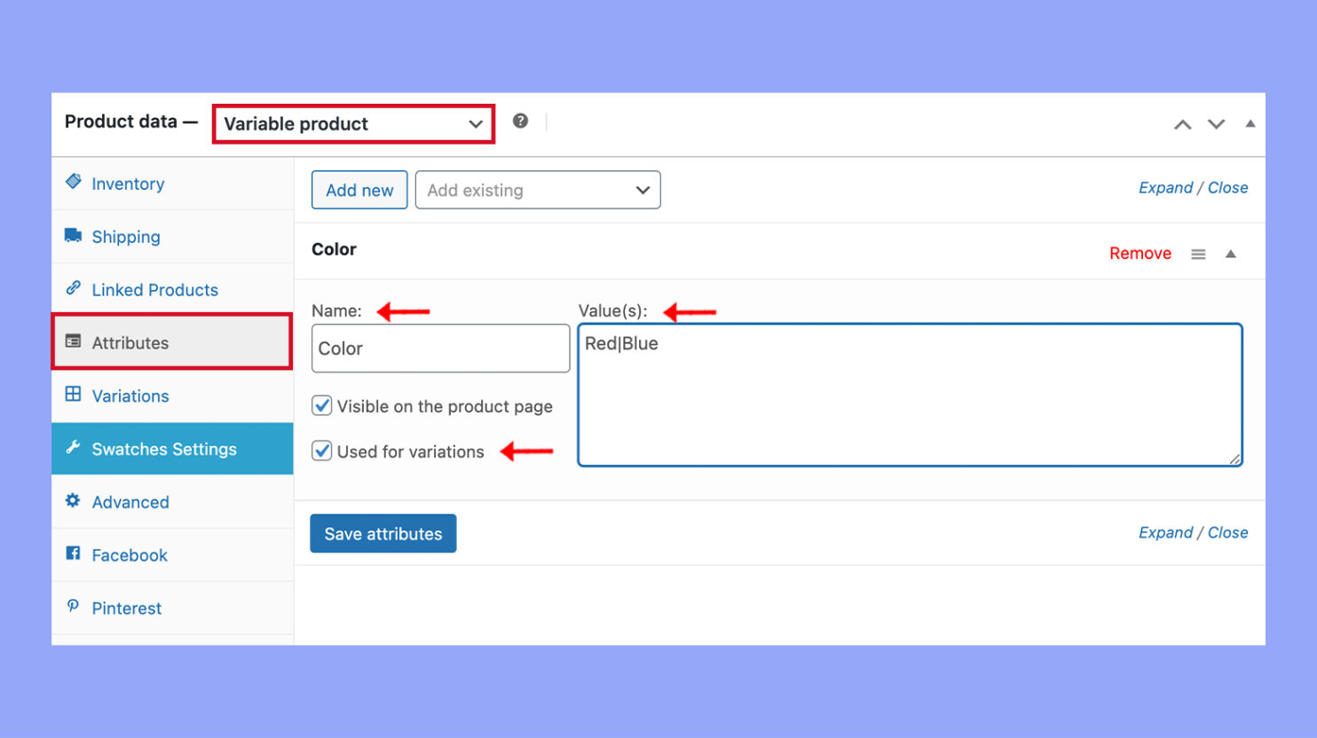The width and height of the screenshot is (1317, 738).
Task: Disable Used for variations
Action: click(321, 451)
